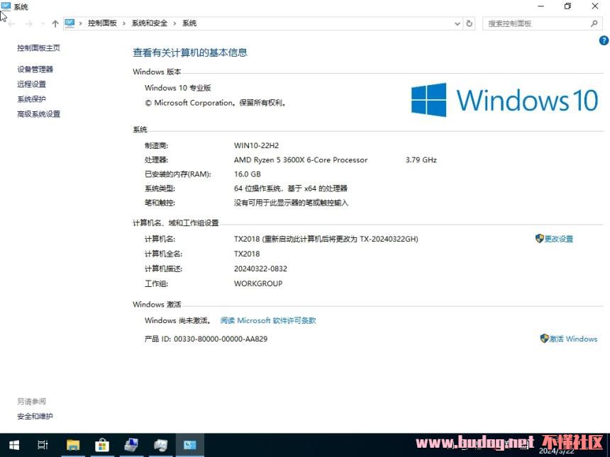Click the taskbar date display

pyautogui.click(x=556, y=451)
